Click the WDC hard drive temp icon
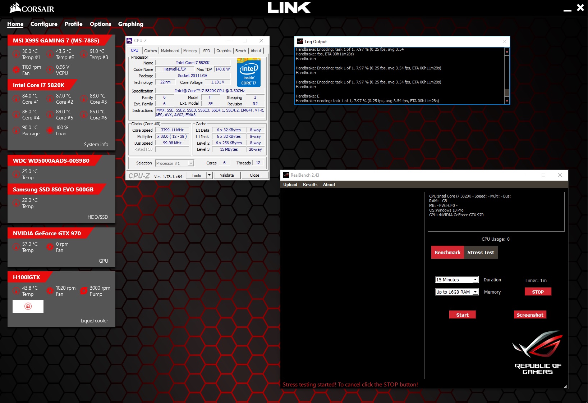Image resolution: width=588 pixels, height=403 pixels. pyautogui.click(x=16, y=174)
